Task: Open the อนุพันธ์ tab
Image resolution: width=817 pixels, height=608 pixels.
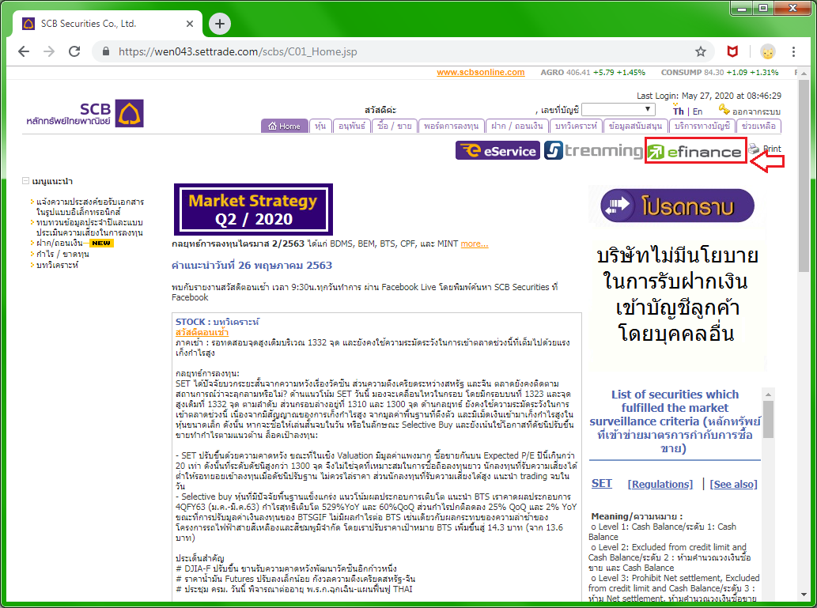Action: click(x=352, y=126)
